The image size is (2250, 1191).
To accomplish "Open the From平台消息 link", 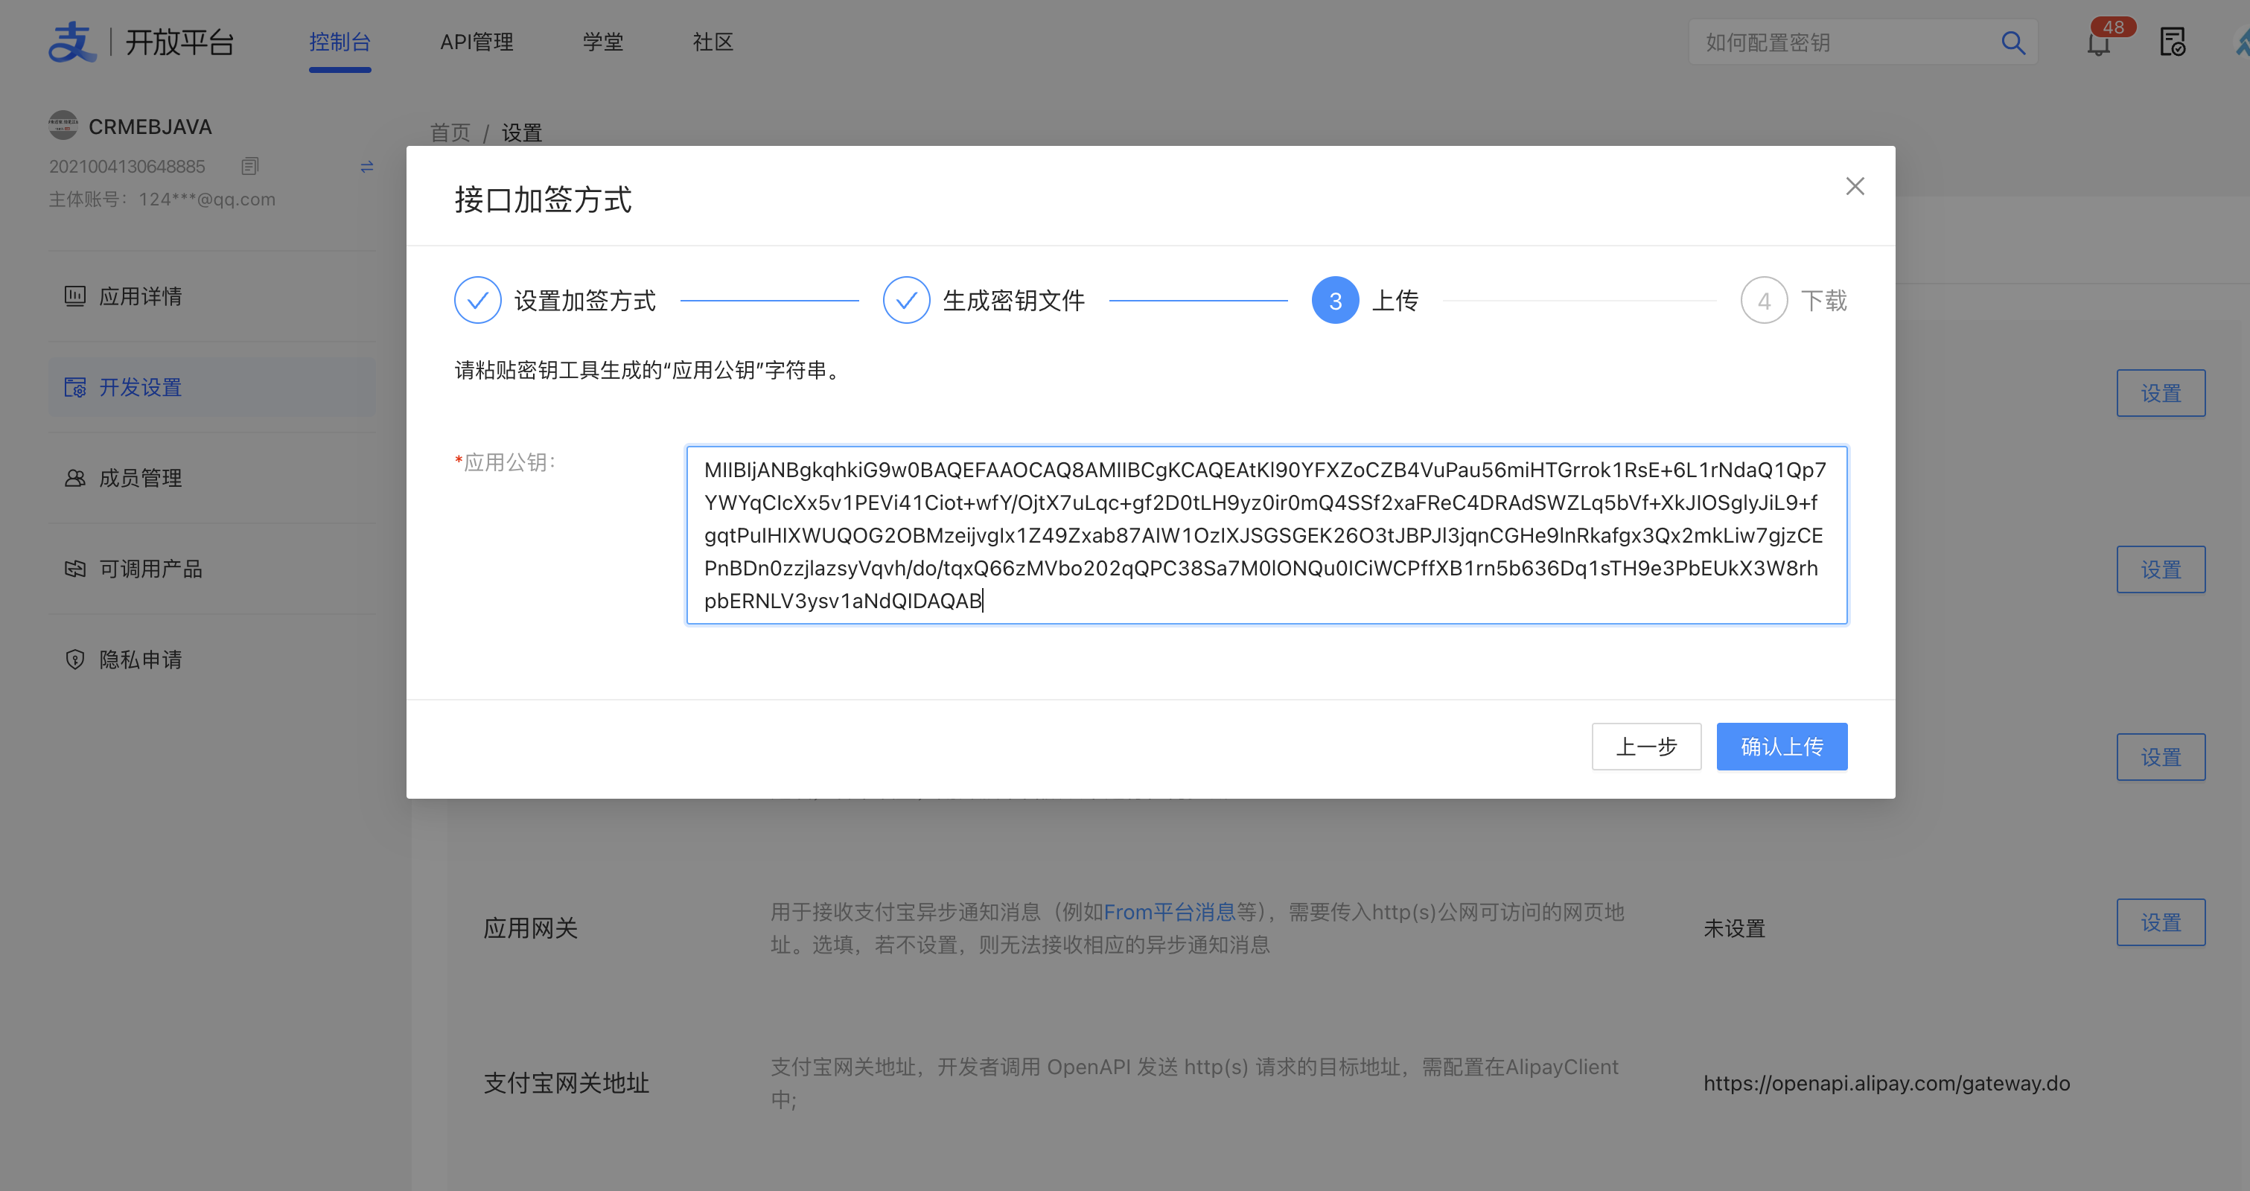I will [x=1169, y=912].
